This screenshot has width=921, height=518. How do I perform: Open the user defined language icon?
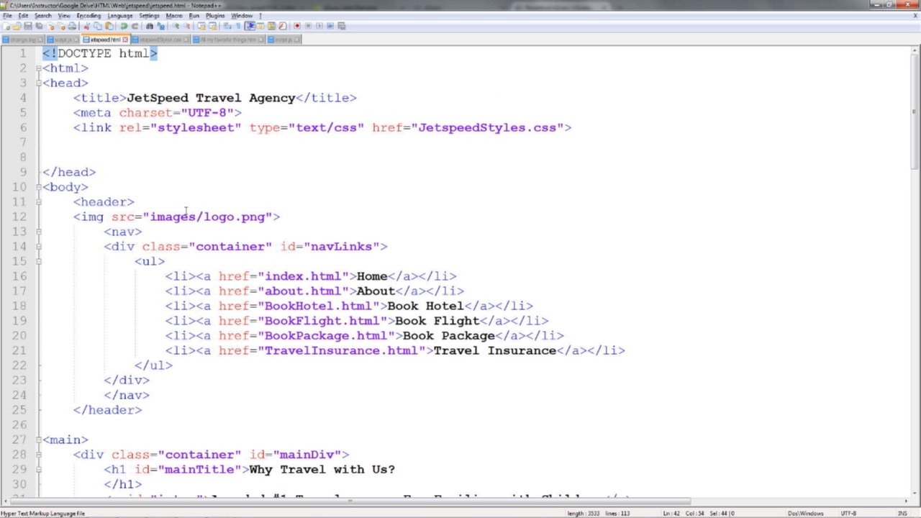point(260,26)
